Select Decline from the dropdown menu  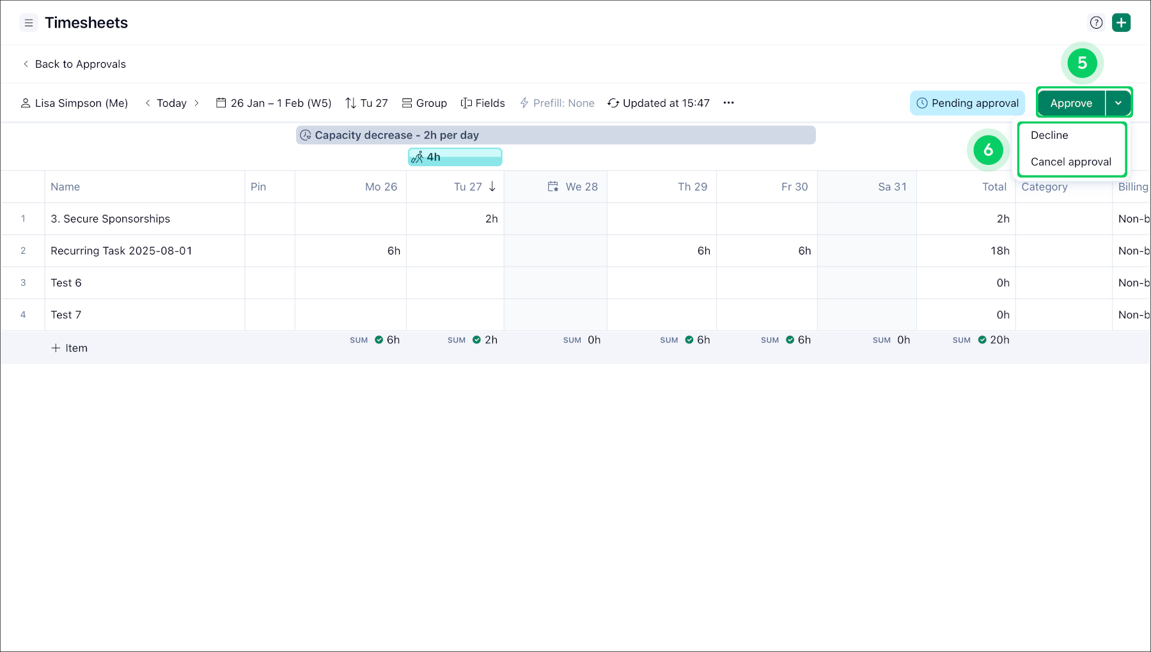pos(1049,136)
